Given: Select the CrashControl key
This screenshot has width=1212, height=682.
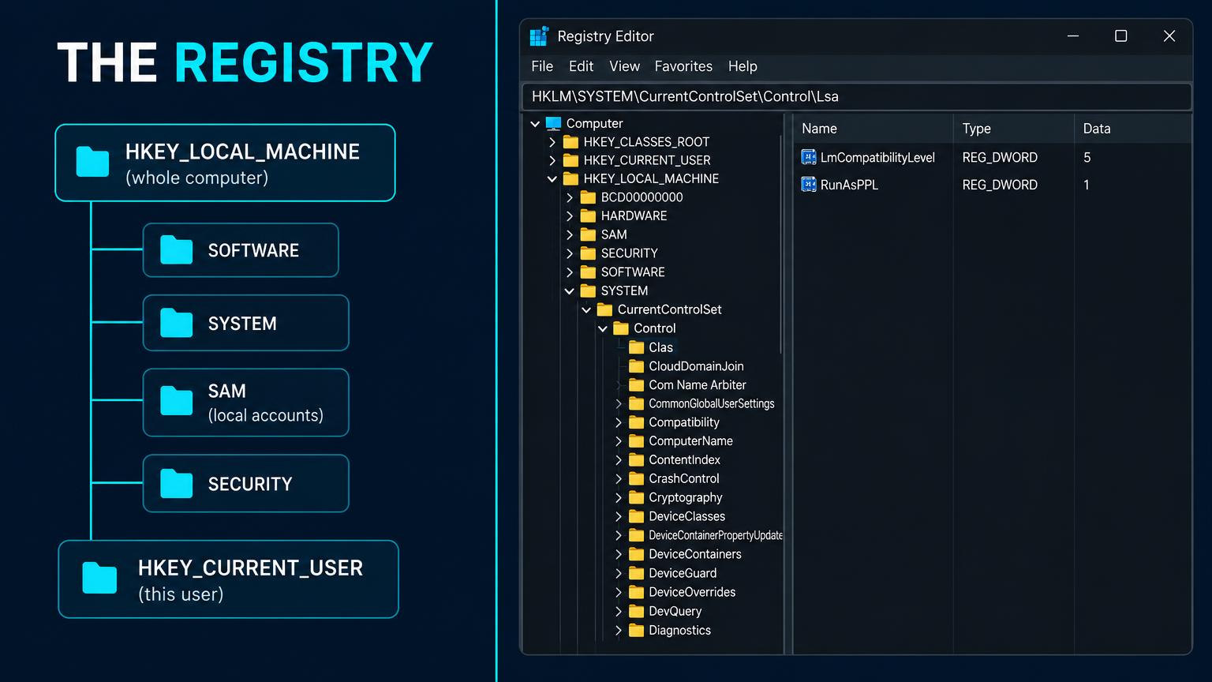Looking at the screenshot, I should (x=684, y=478).
